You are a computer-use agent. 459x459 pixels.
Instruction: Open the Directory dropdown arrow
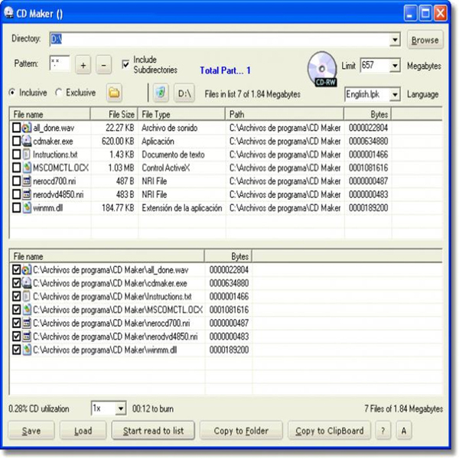(395, 40)
